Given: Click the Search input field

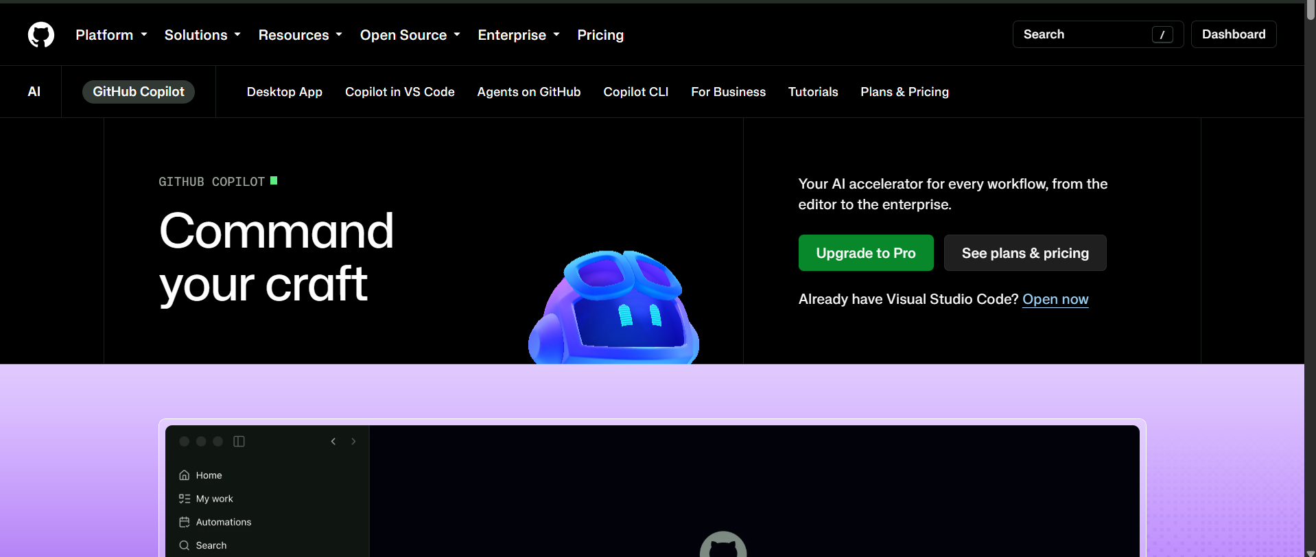Looking at the screenshot, I should (x=1098, y=34).
